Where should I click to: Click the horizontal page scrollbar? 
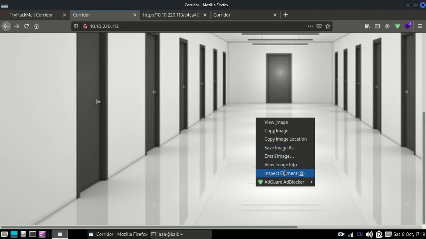[148, 227]
